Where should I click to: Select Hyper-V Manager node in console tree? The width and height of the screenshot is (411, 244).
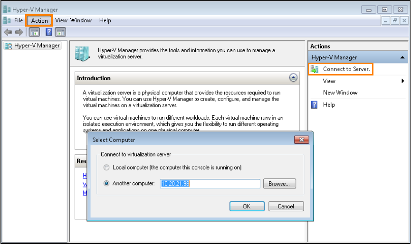[x=37, y=46]
